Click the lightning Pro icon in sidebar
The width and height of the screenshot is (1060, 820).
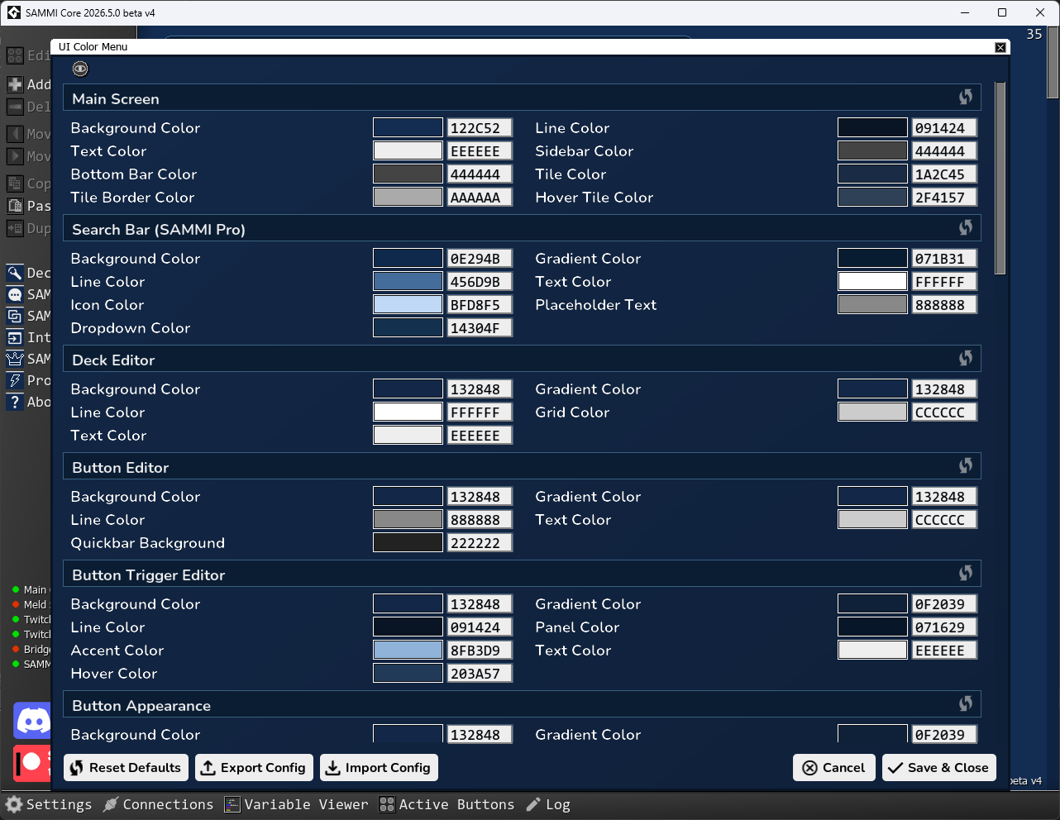coord(15,380)
